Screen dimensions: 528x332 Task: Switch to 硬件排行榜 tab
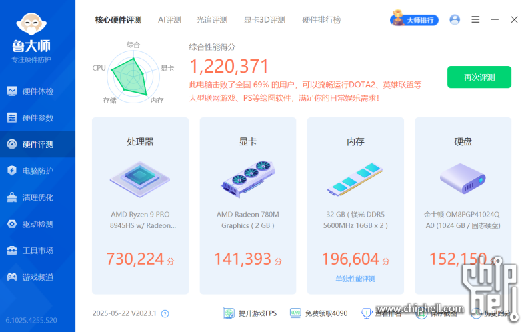[x=321, y=20]
